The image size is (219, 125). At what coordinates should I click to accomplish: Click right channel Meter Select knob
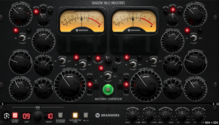(x=173, y=19)
